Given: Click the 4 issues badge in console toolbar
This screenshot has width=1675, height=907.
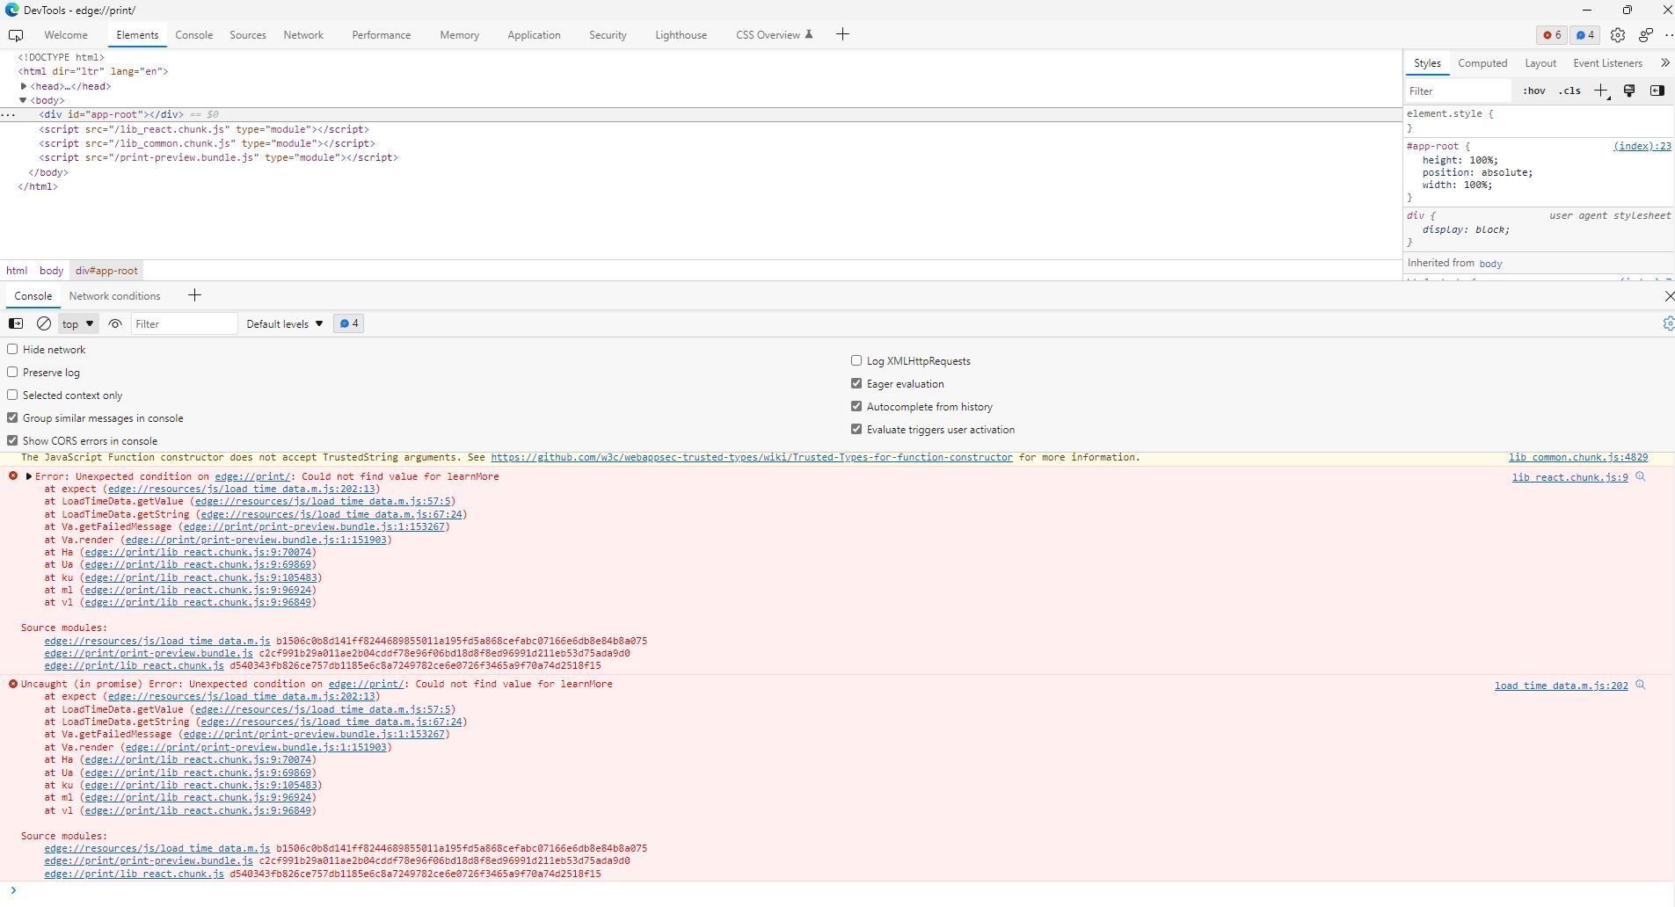Looking at the screenshot, I should (x=349, y=323).
